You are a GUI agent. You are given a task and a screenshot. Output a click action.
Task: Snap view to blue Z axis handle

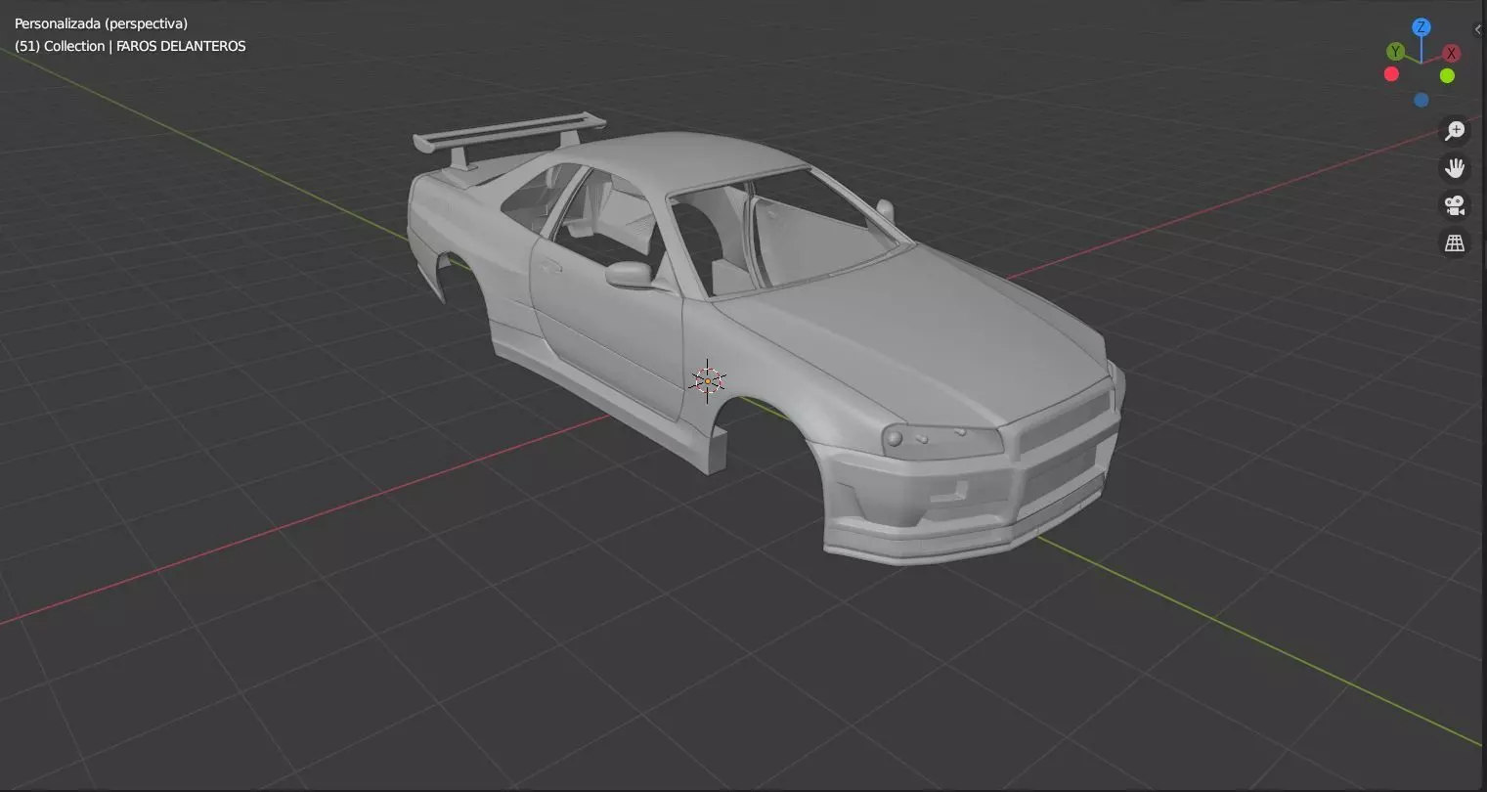click(1421, 27)
